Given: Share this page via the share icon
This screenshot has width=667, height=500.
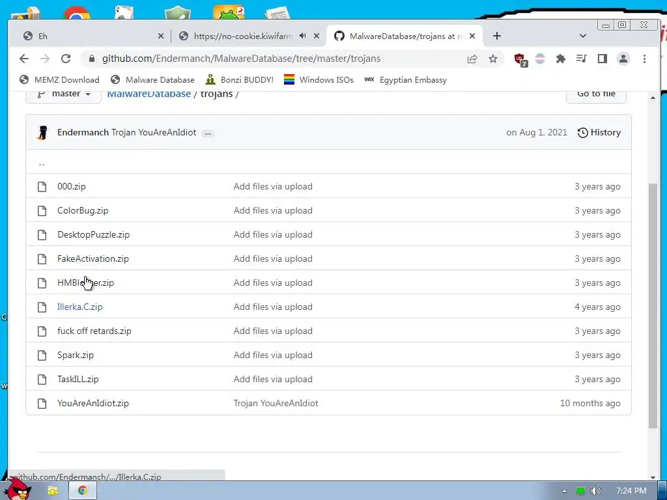Looking at the screenshot, I should [472, 59].
